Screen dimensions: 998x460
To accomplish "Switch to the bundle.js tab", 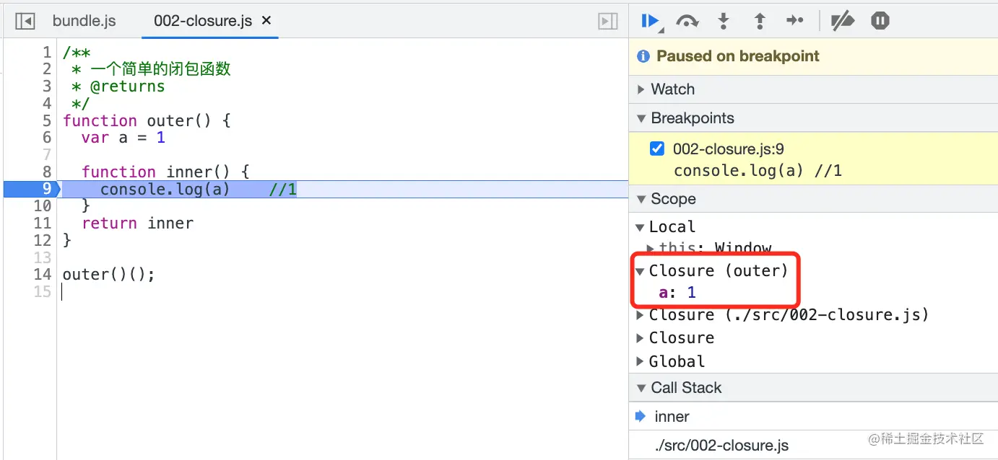I will click(84, 21).
